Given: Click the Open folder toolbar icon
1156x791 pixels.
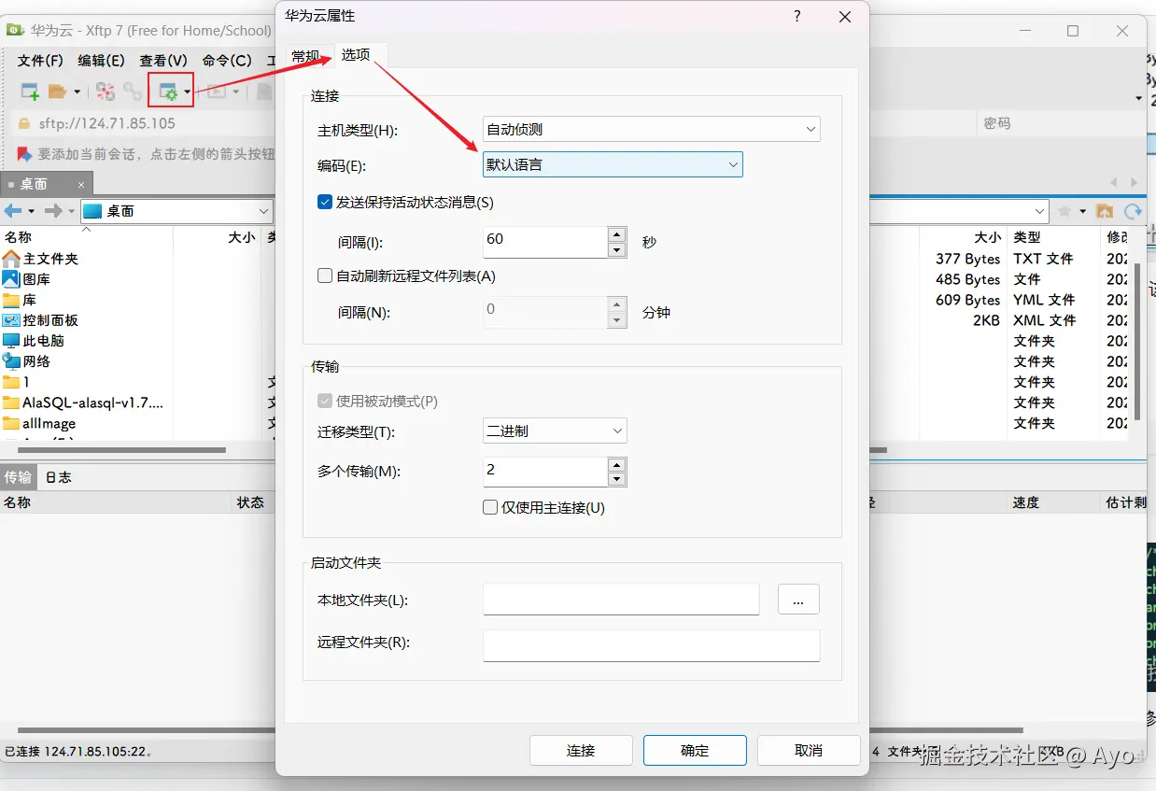Looking at the screenshot, I should [58, 92].
